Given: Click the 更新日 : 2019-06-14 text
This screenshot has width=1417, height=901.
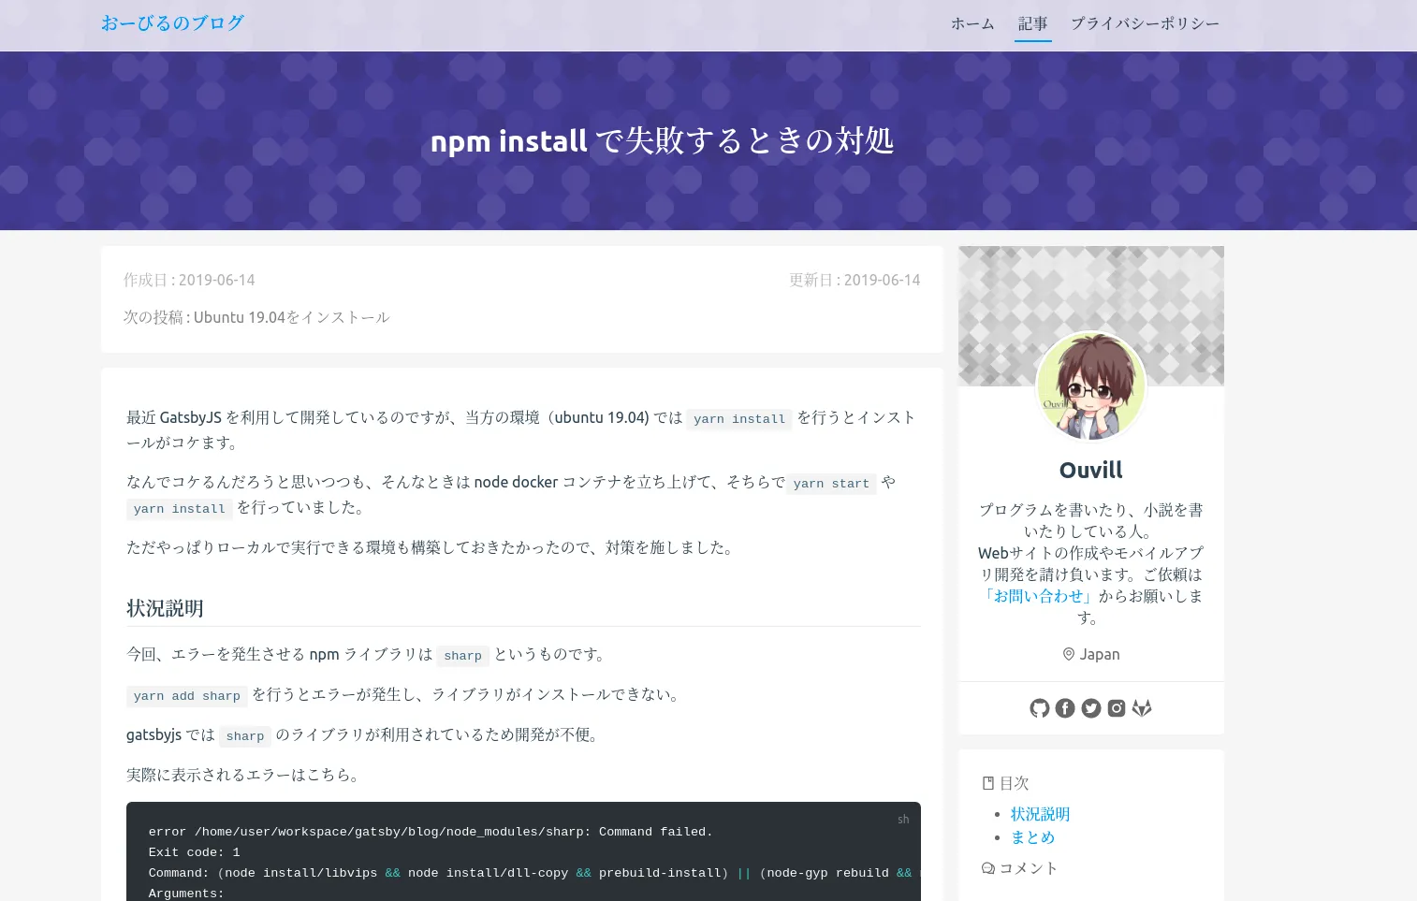Looking at the screenshot, I should coord(855,280).
